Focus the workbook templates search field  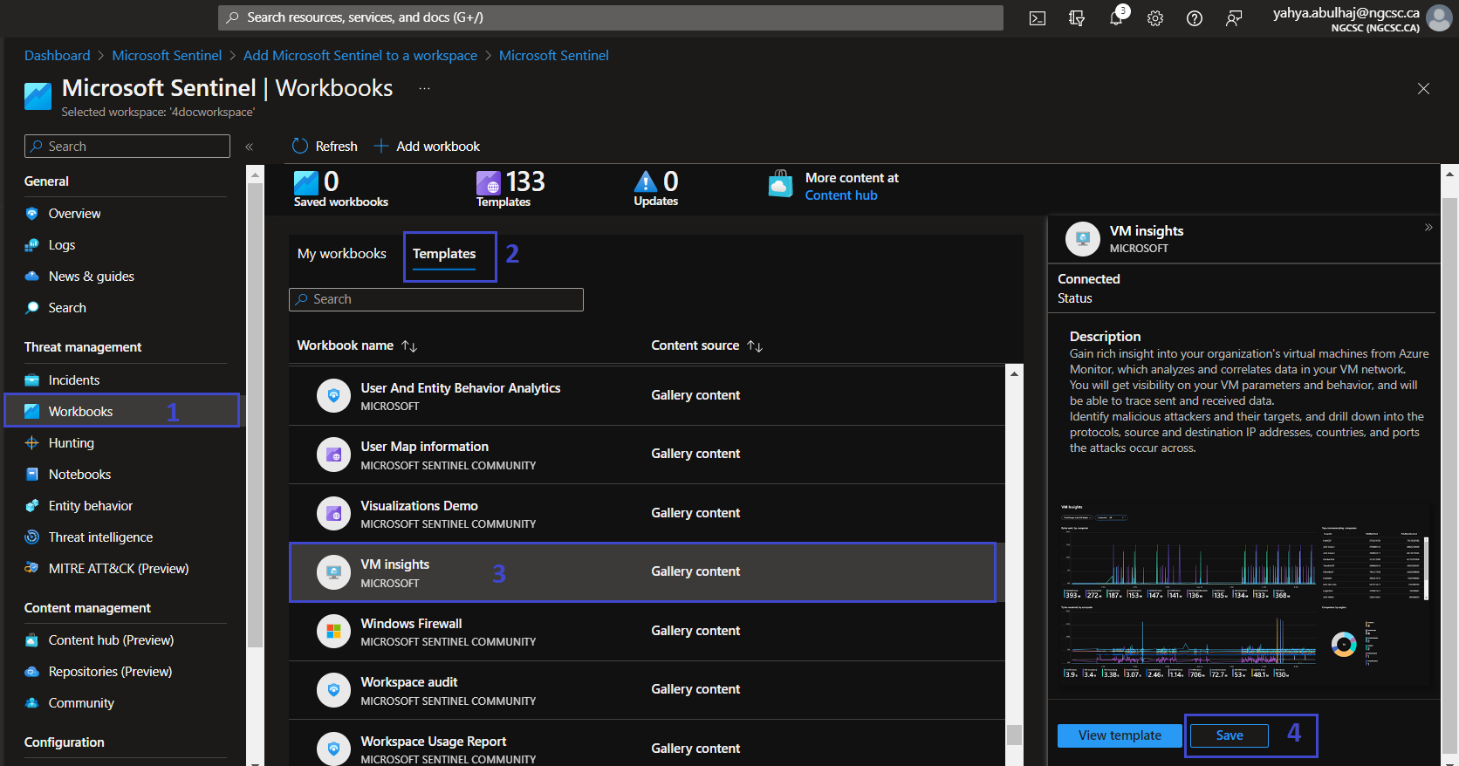(436, 299)
